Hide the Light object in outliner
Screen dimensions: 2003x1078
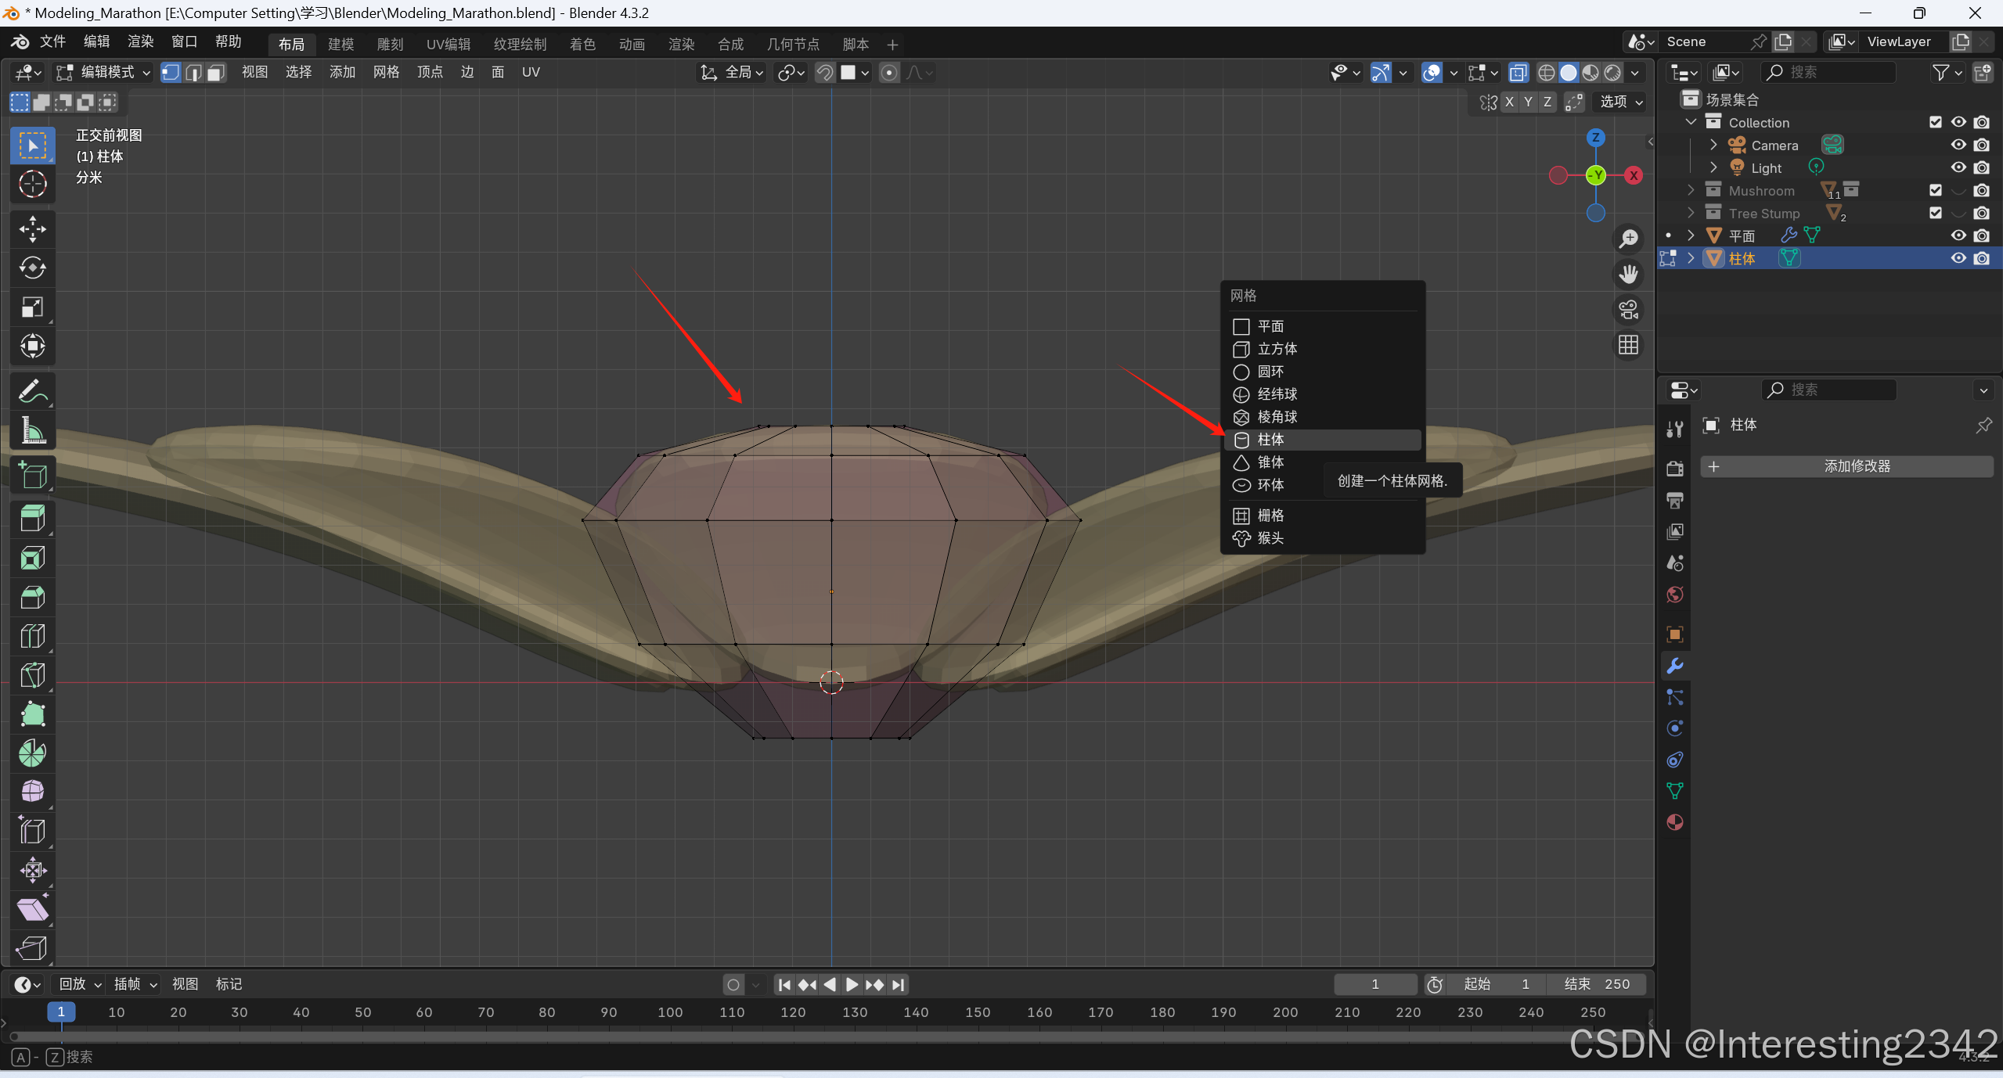(x=1958, y=167)
